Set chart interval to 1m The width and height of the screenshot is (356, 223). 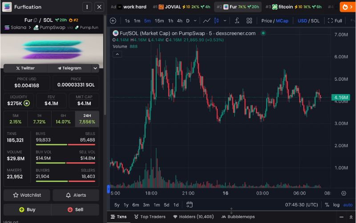point(137,21)
